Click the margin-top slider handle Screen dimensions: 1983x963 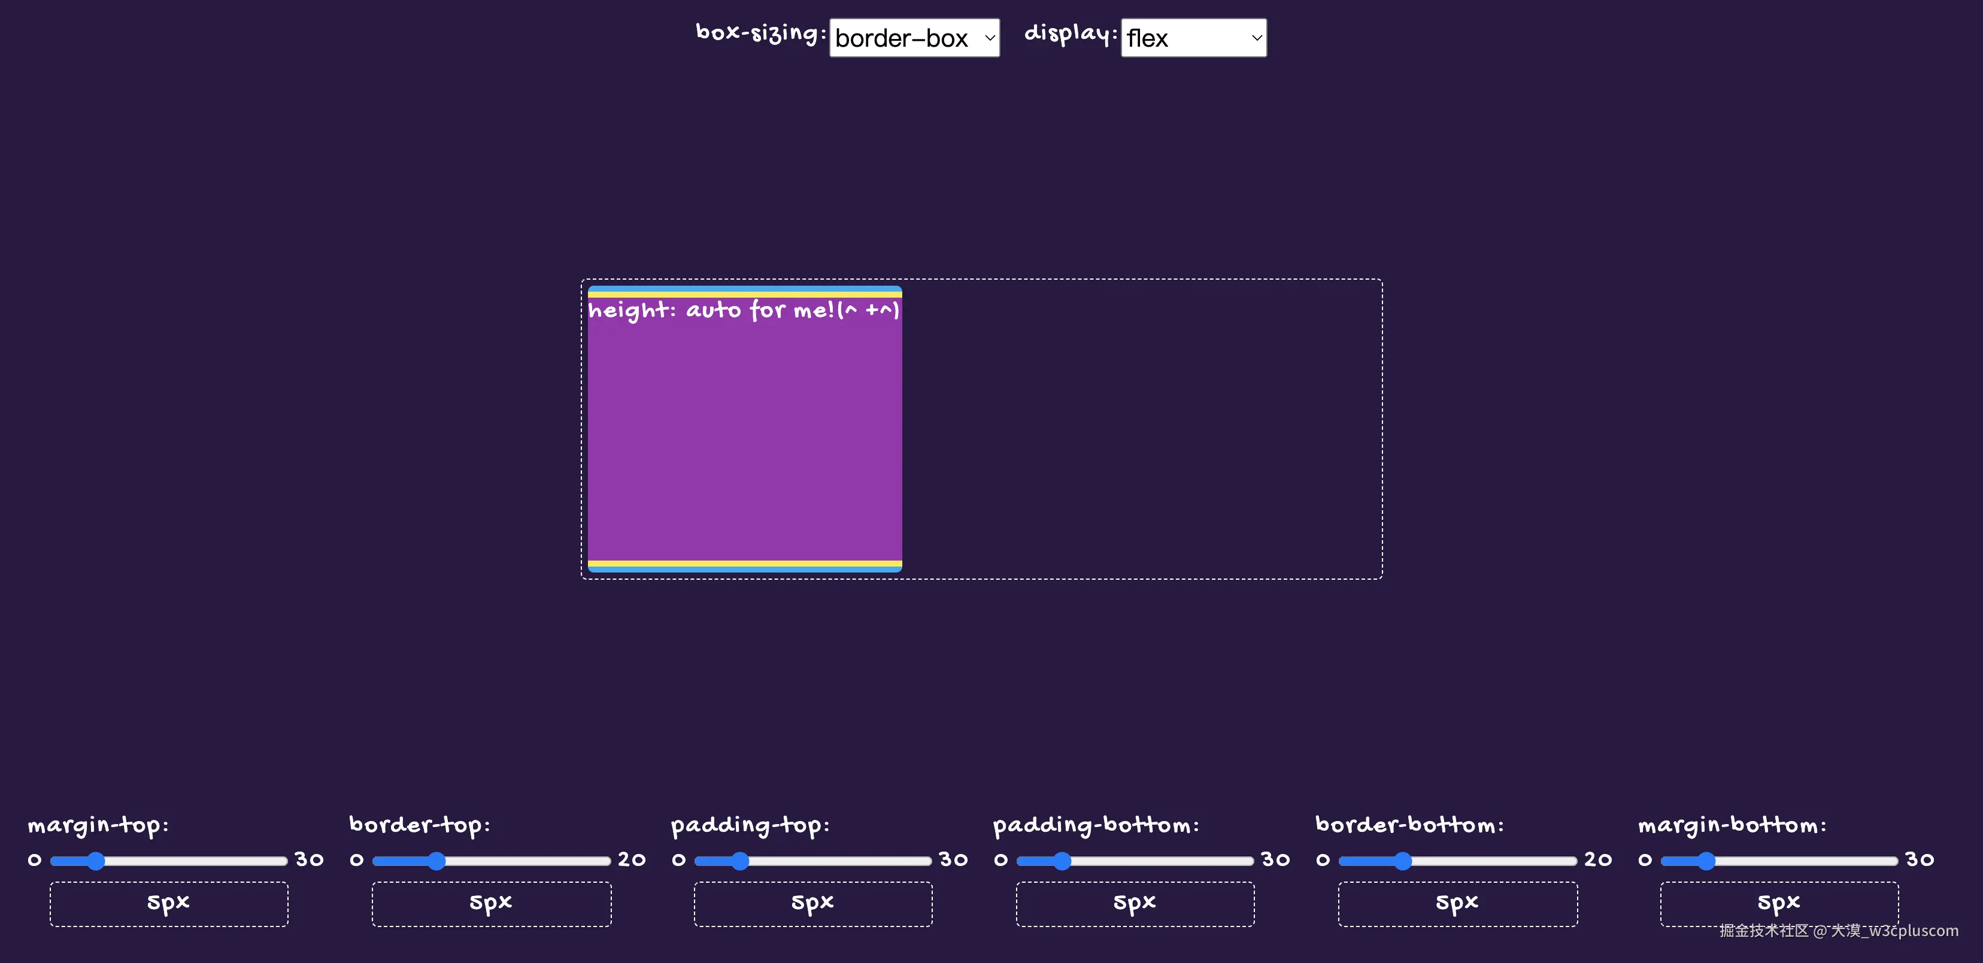click(95, 861)
